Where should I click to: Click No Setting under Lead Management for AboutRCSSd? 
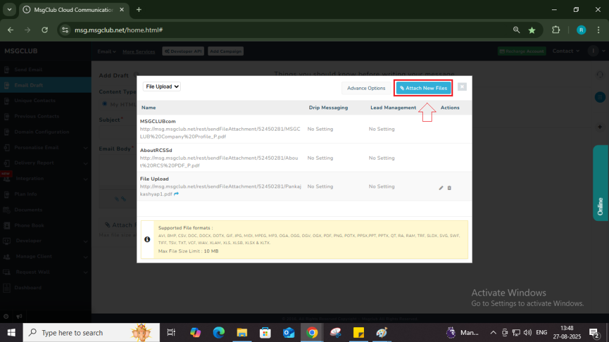381,158
